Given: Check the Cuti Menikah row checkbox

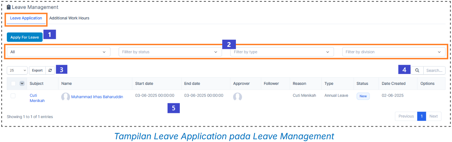Looking at the screenshot, I should (13, 96).
